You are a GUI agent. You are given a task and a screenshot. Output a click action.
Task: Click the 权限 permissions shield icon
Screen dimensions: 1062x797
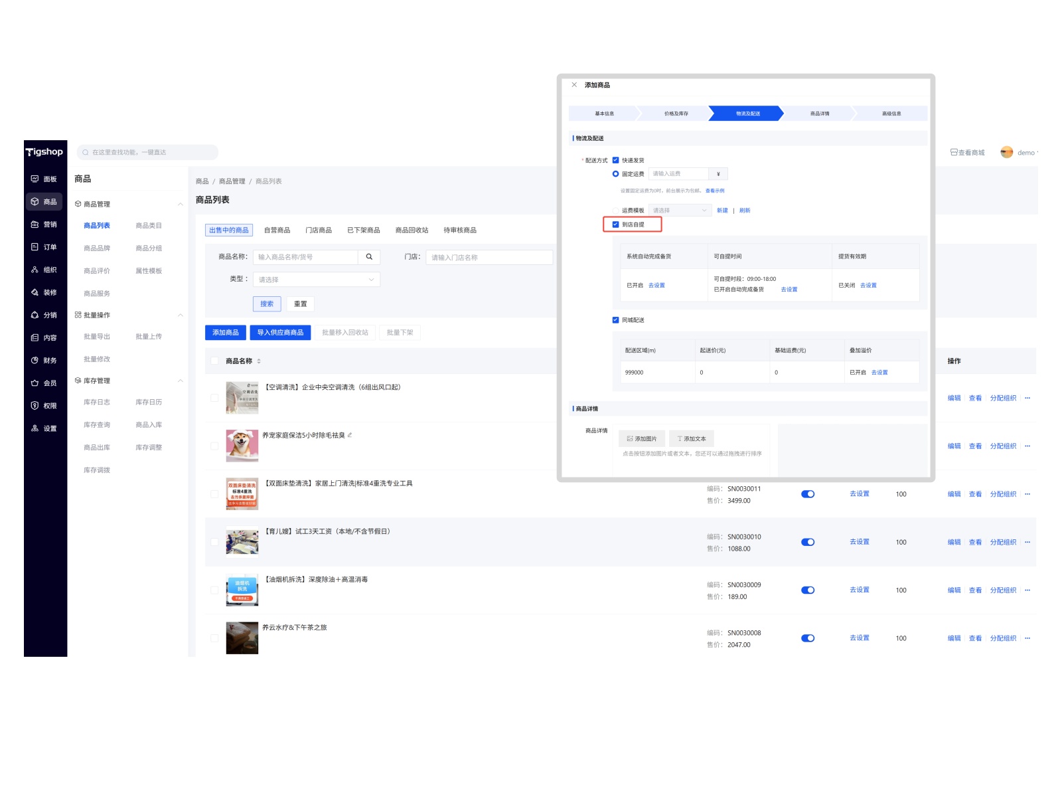coord(35,405)
